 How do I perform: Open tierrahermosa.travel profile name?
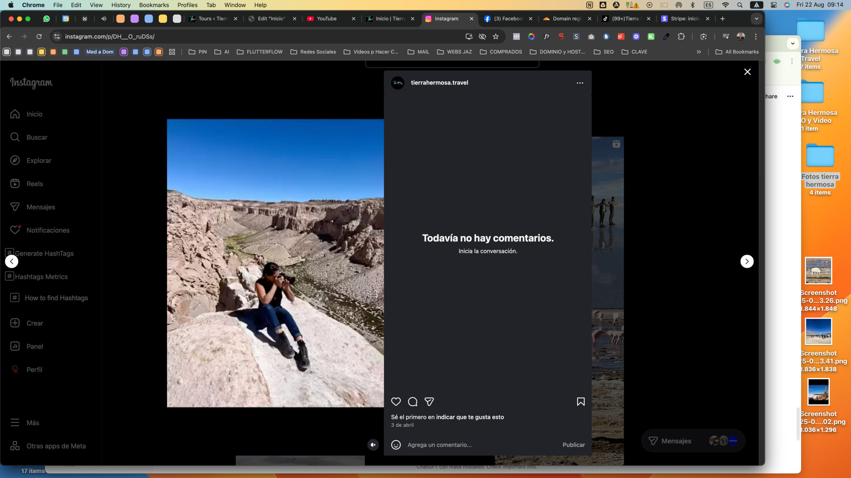pyautogui.click(x=439, y=83)
